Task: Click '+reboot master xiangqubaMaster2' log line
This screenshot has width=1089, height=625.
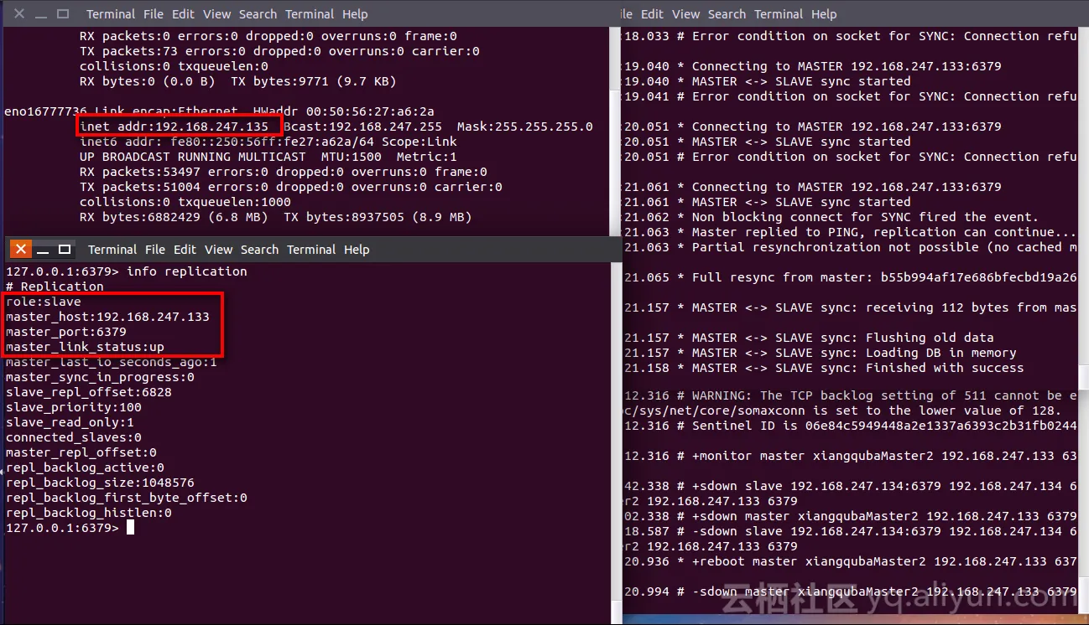Action: (x=851, y=561)
